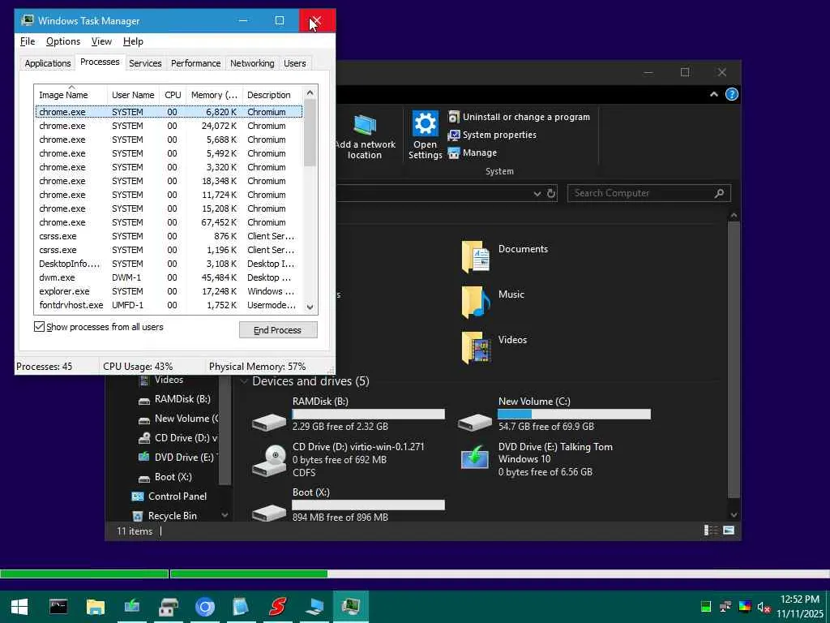
Task: Open Chromium browser from taskbar
Action: (x=205, y=607)
